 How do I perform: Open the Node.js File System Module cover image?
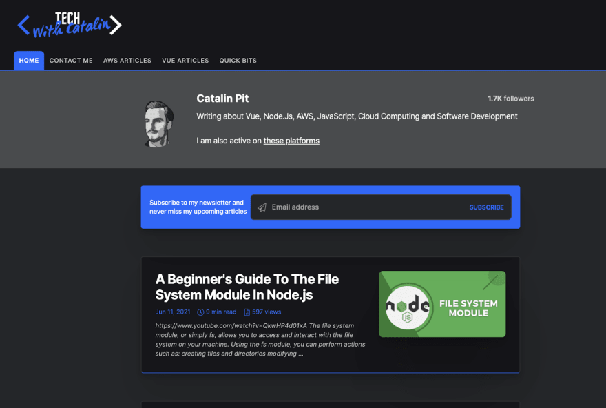coord(443,304)
